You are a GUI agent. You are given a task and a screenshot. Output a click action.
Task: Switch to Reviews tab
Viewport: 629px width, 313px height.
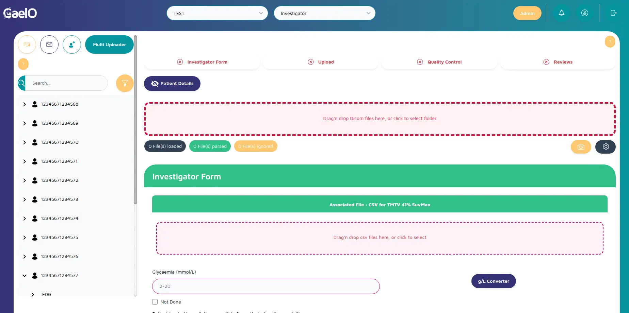point(558,62)
